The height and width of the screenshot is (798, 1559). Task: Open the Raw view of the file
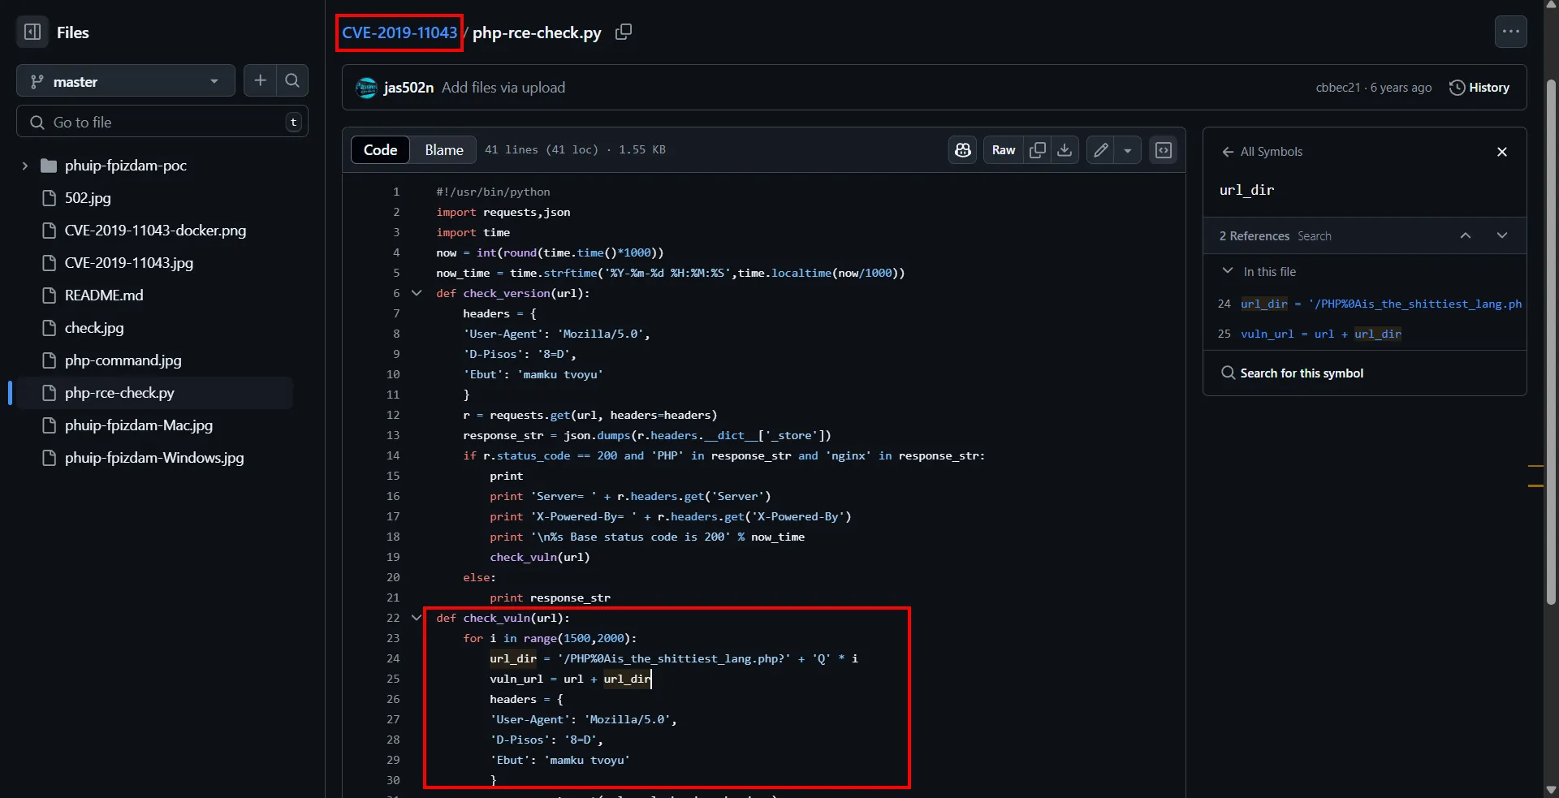1004,150
